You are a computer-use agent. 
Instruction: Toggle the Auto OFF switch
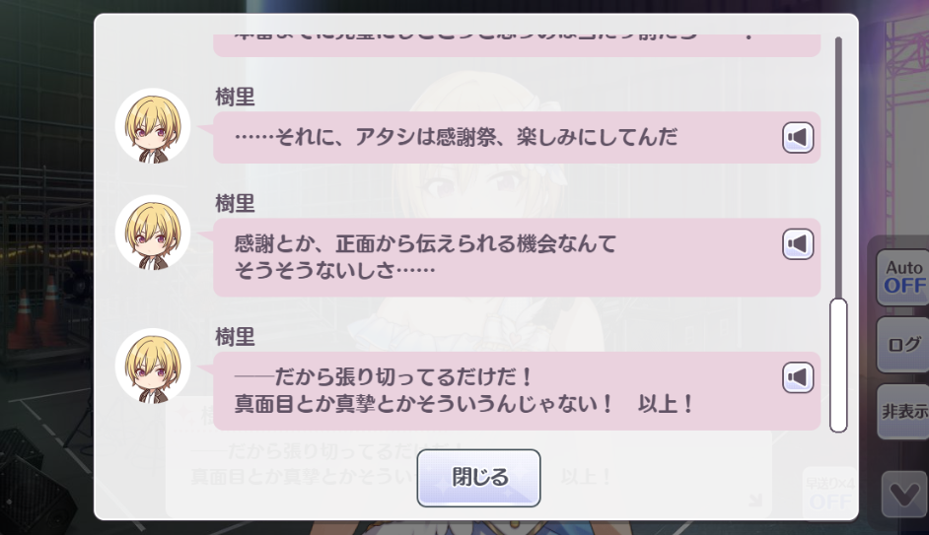(x=903, y=277)
